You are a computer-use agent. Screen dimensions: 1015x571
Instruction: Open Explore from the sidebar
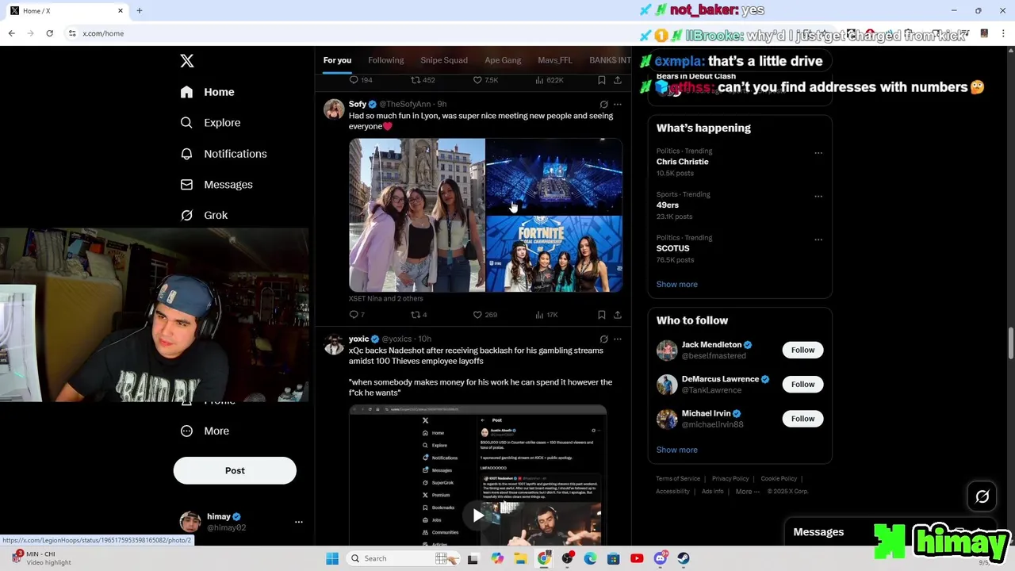tap(210, 123)
